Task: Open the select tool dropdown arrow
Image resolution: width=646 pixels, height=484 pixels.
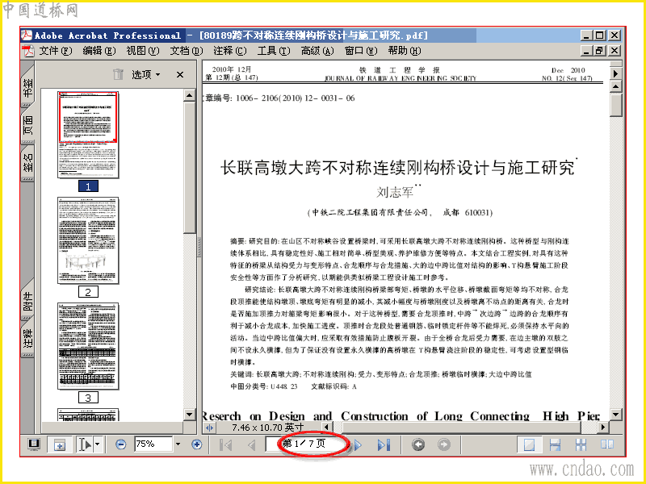Action: coord(97,444)
